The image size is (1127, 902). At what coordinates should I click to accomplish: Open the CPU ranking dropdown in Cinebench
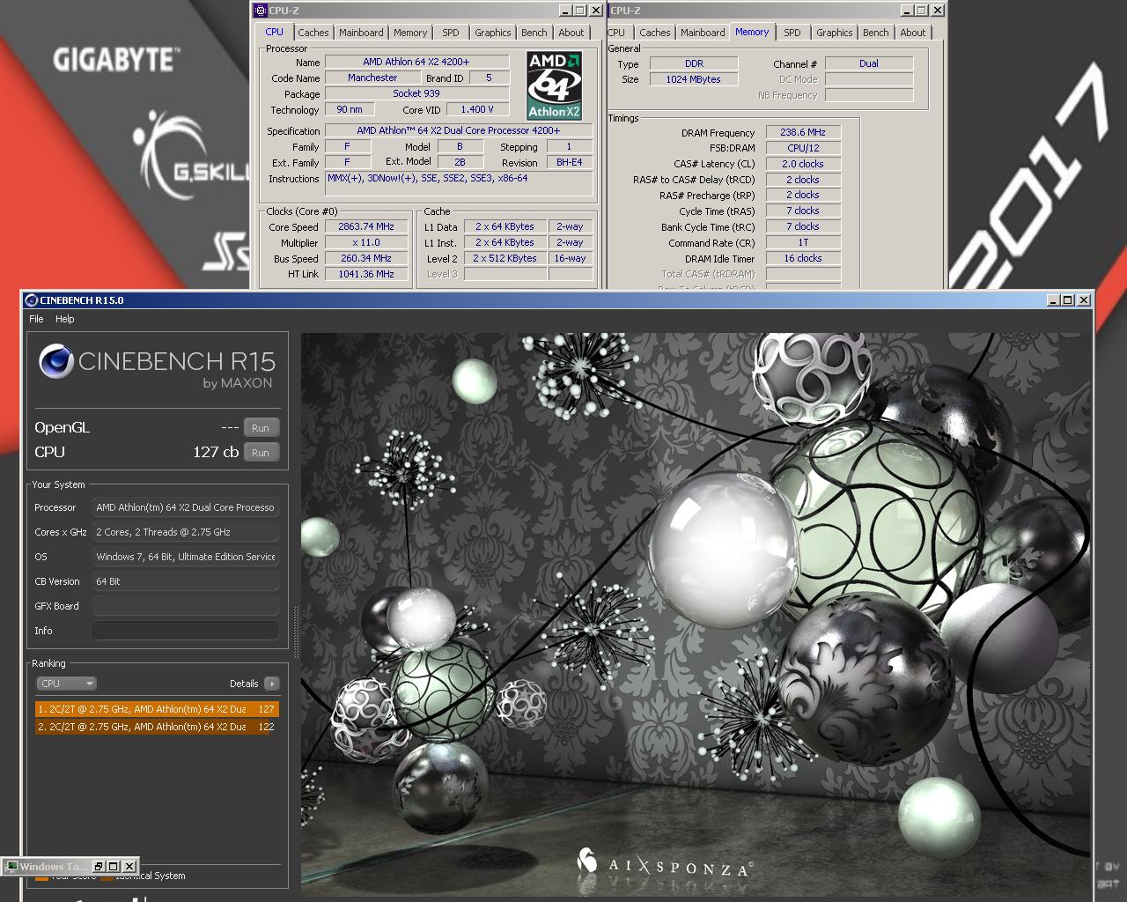66,684
